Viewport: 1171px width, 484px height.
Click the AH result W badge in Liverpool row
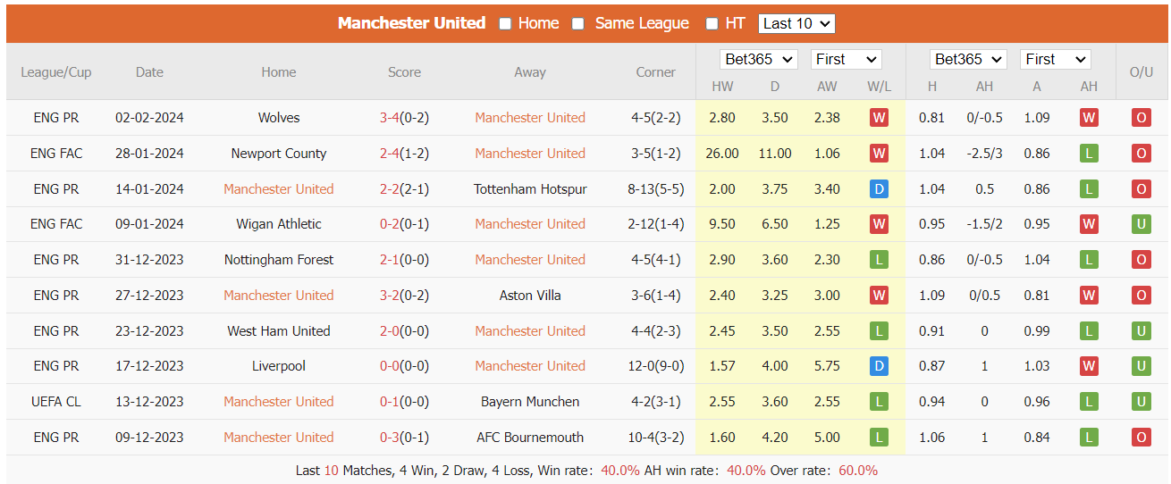click(x=1088, y=366)
